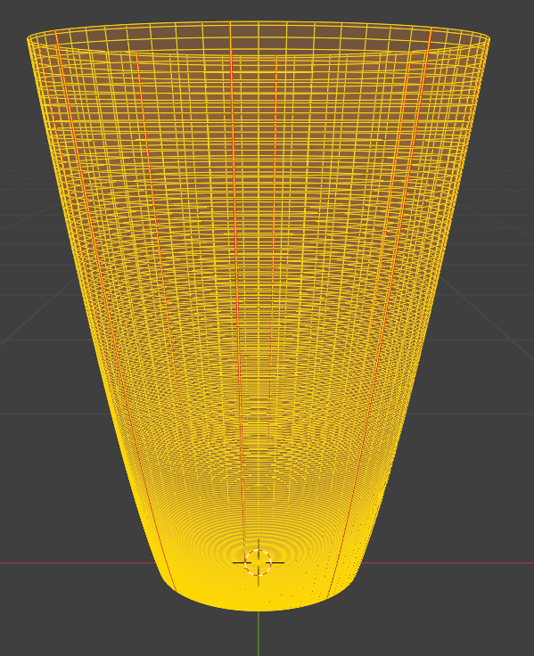Select the central red seam edge at top rim

(x=230, y=37)
